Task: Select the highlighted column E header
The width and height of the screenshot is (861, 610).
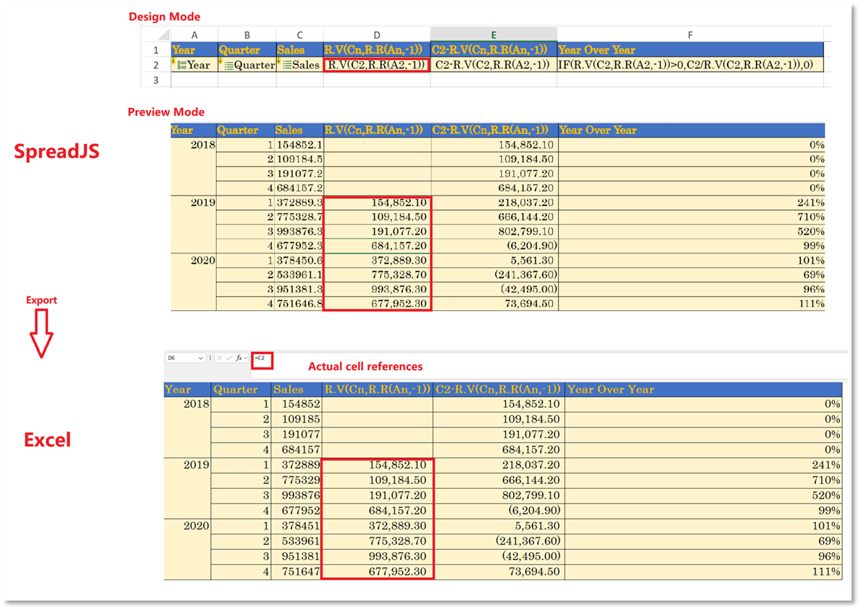Action: point(494,35)
